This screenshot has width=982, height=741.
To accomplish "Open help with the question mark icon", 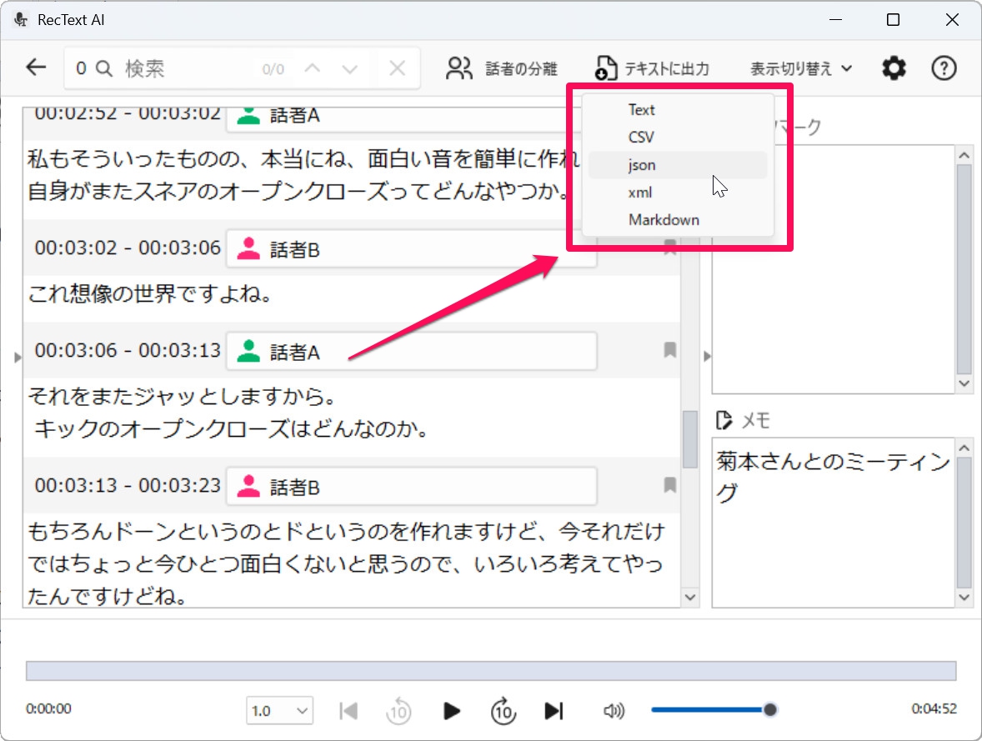I will pos(943,68).
